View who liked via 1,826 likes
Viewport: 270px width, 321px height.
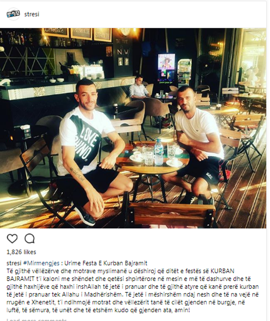pos(21,252)
